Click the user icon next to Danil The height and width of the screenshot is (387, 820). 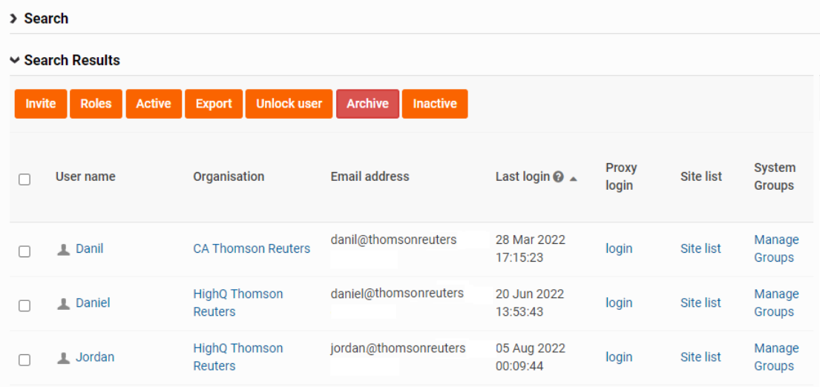pyautogui.click(x=64, y=249)
